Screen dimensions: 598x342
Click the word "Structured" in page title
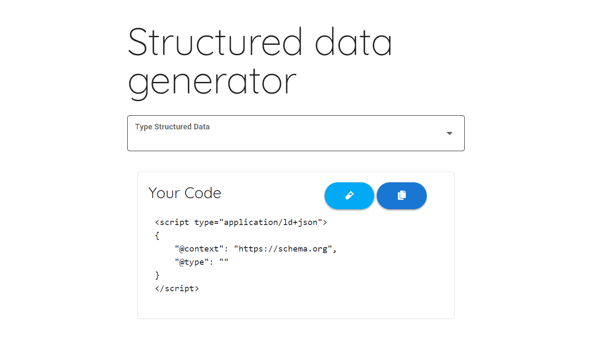point(215,42)
